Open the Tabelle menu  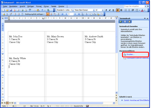click(54, 6)
